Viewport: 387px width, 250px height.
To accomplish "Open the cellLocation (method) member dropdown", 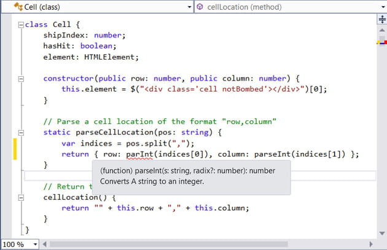I will 383,7.
